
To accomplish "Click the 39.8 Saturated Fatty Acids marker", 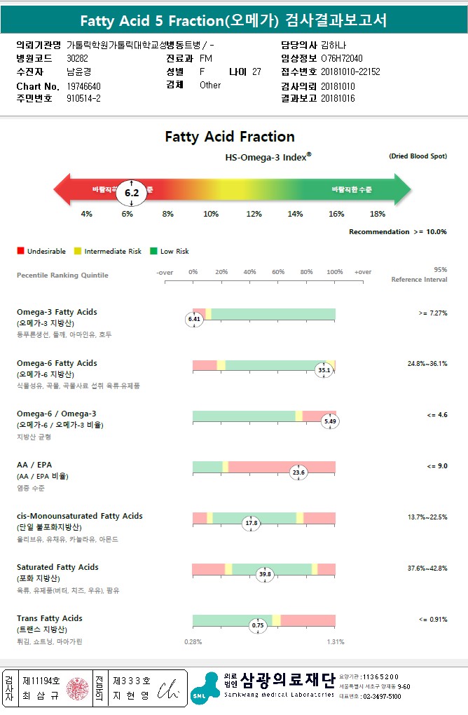I will coord(265,574).
